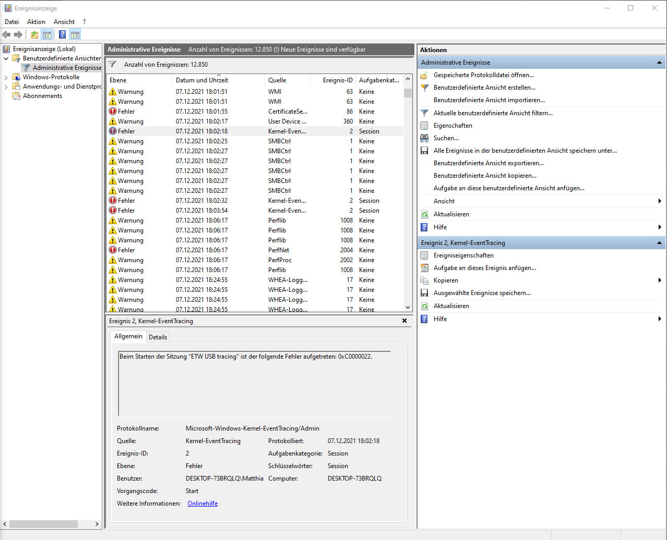The height and width of the screenshot is (540, 667).
Task: Click the Hilfe icon under Ereignis 2 section
Action: coord(424,319)
